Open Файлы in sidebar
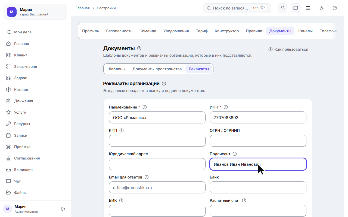The width and height of the screenshot is (348, 217). [x=35, y=193]
